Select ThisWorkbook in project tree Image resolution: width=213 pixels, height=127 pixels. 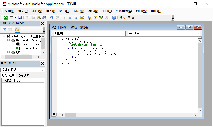(x=27, y=48)
